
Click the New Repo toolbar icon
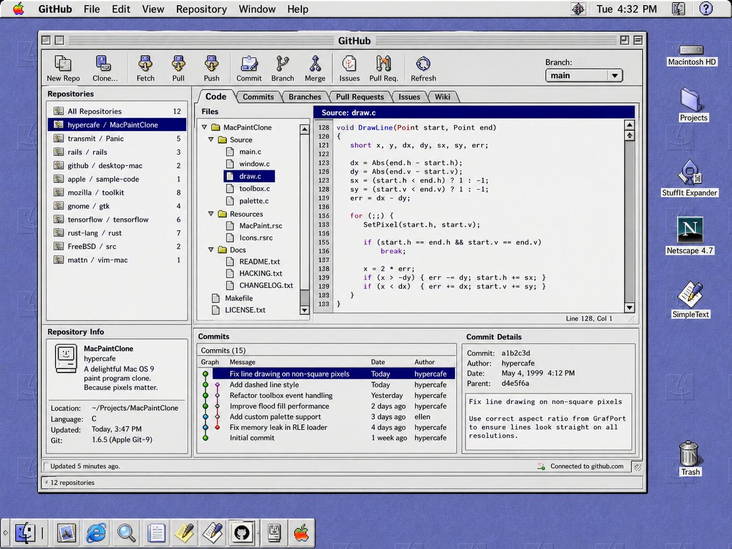click(x=63, y=63)
